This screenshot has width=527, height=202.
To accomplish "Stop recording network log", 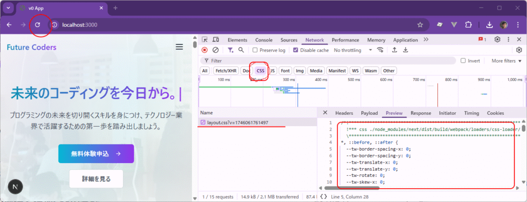I will pyautogui.click(x=204, y=50).
